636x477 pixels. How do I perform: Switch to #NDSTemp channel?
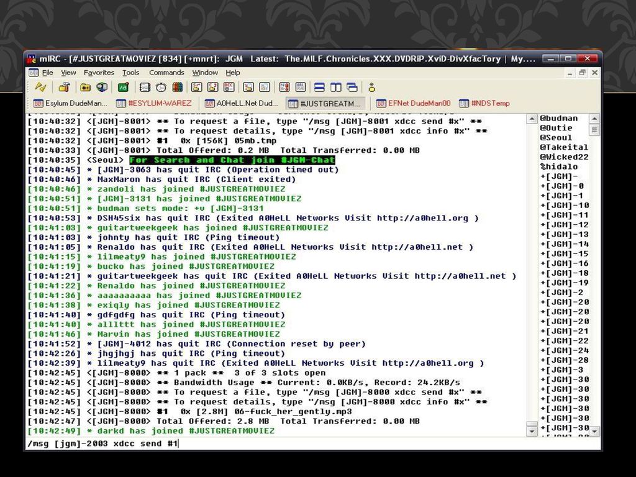484,104
